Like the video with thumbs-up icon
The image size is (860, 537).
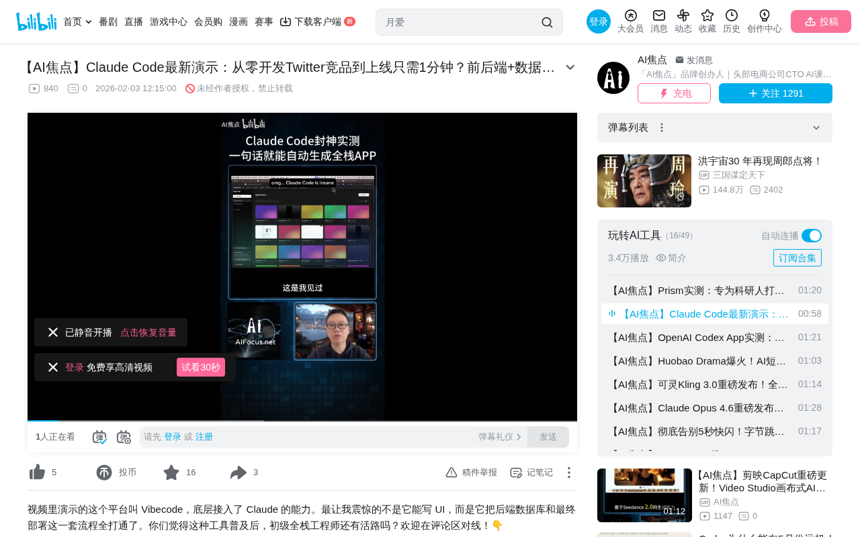(37, 473)
